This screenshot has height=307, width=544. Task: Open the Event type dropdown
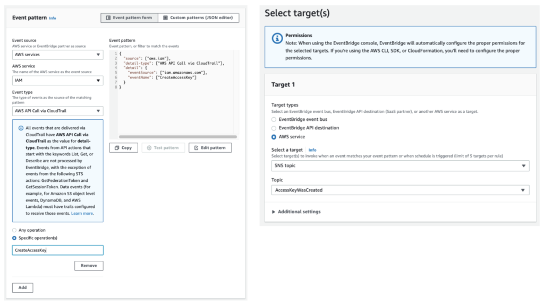(x=57, y=111)
